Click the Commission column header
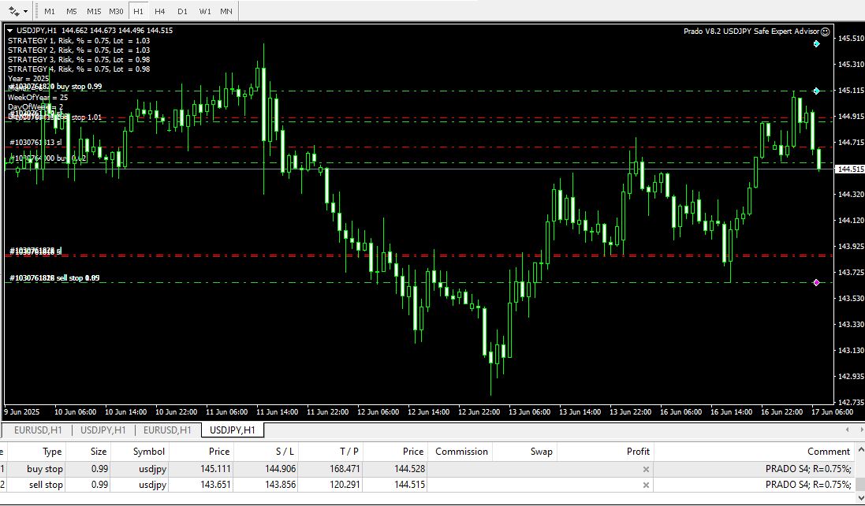This screenshot has width=865, height=506. 461,452
